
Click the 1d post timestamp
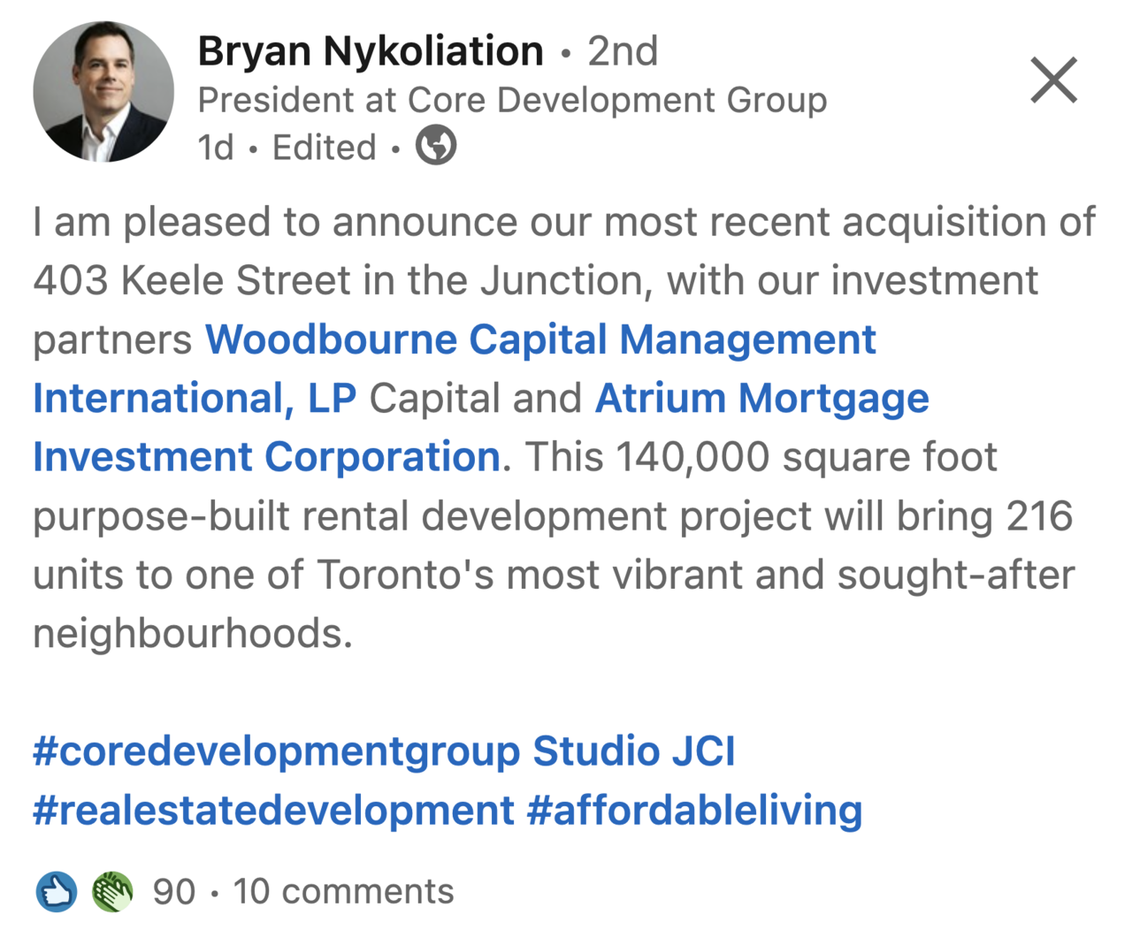pyautogui.click(x=216, y=148)
